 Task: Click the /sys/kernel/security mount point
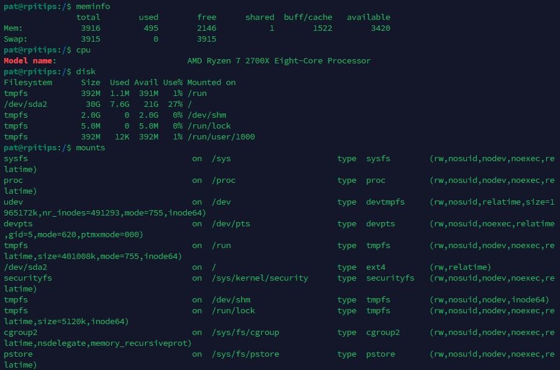pyautogui.click(x=260, y=278)
